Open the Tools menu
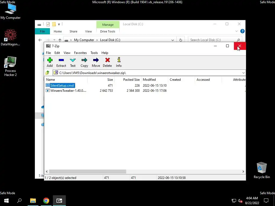This screenshot has height=206, width=275. [x=94, y=53]
